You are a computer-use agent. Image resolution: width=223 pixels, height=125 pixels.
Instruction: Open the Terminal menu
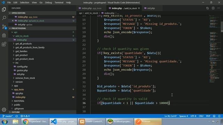click(59, 2)
